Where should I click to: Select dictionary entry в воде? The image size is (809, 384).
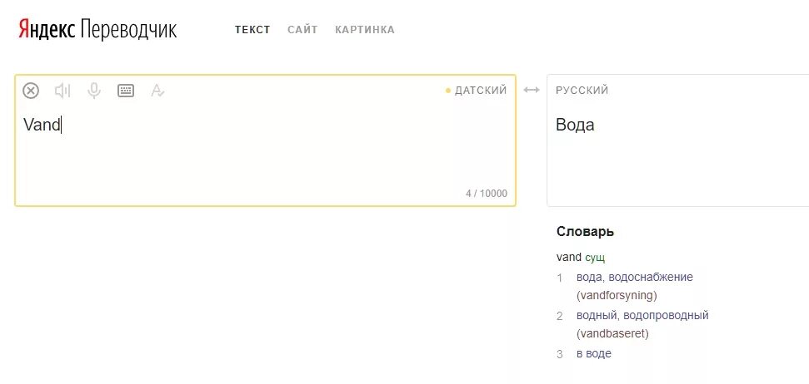[x=594, y=353]
